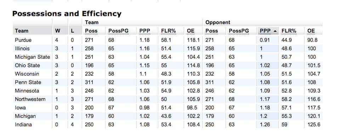Select the Purdue team row
The width and height of the screenshot is (340, 140).
point(168,40)
